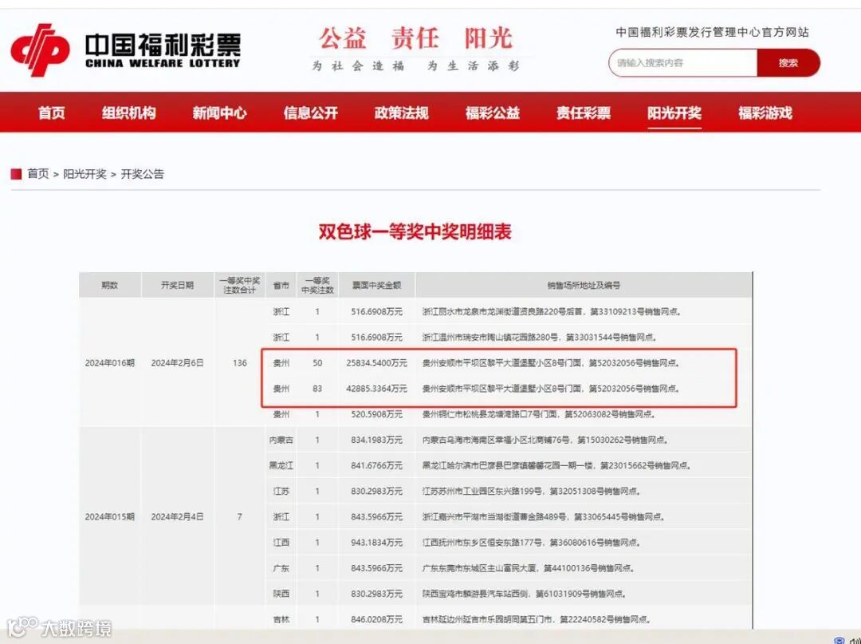This screenshot has width=861, height=644.
Task: Click the address containing 第33031544号
Action: (x=540, y=338)
